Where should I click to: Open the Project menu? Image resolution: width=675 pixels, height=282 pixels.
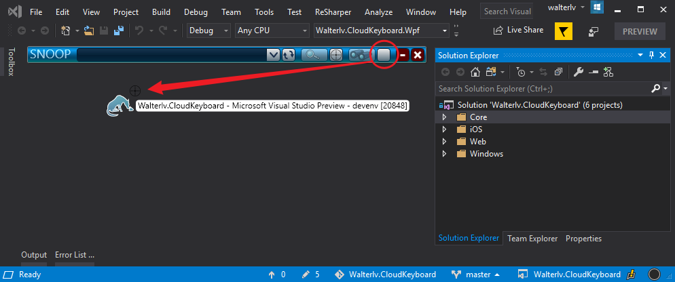tap(126, 12)
